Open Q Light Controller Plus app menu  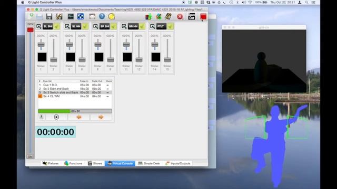45,2
